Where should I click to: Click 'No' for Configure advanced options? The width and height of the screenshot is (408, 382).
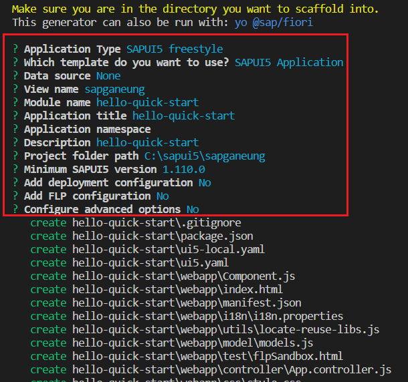pos(193,210)
